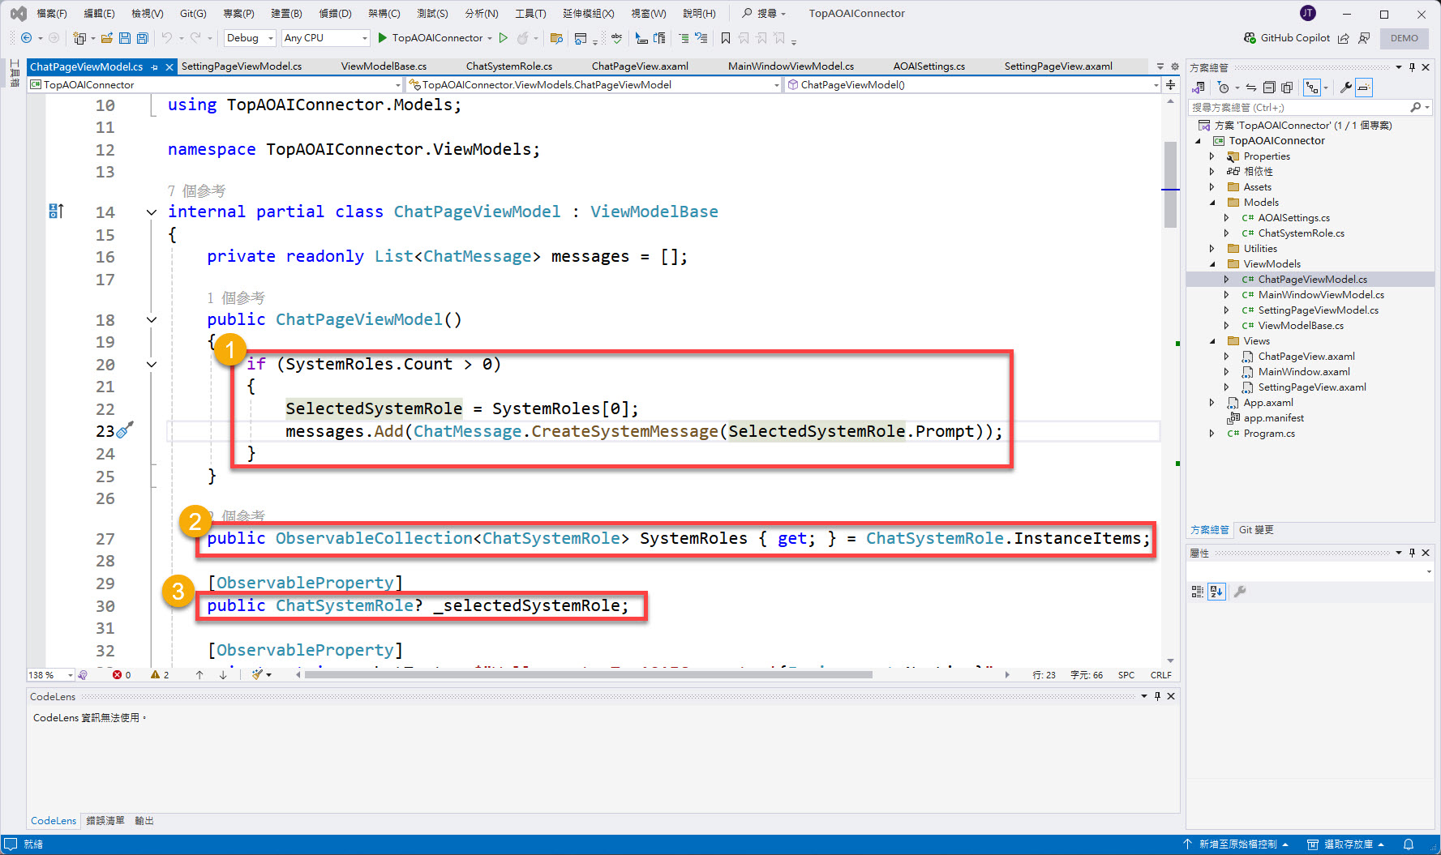Click the Start Without Debugging outline play icon
Viewport: 1441px width, 855px height.
click(504, 38)
